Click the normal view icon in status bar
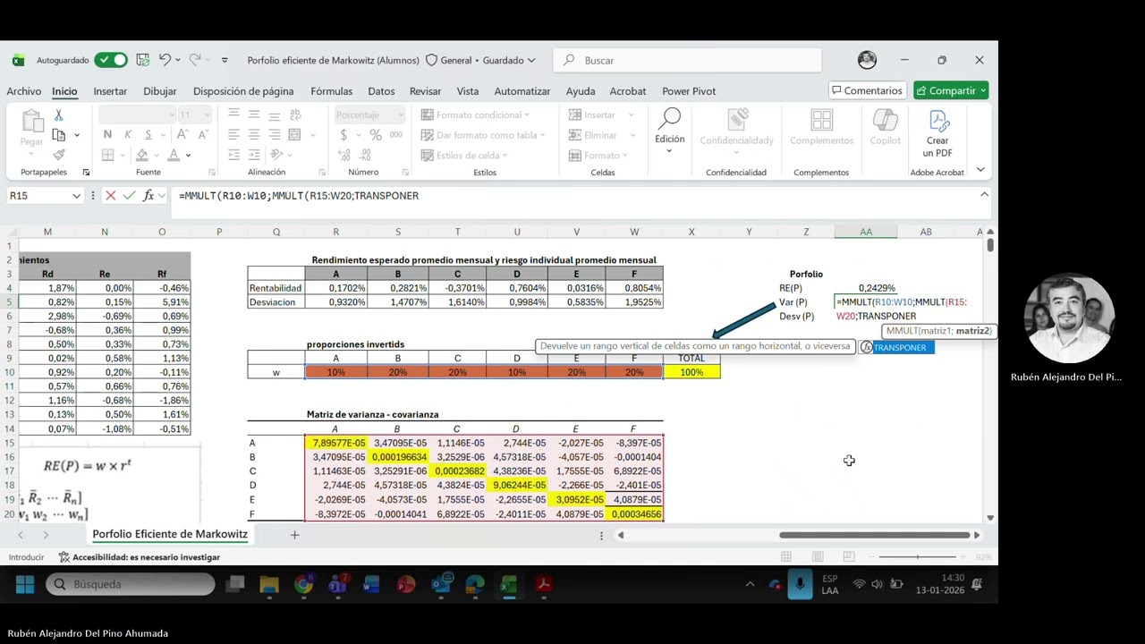The image size is (1145, 644). pos(786,556)
